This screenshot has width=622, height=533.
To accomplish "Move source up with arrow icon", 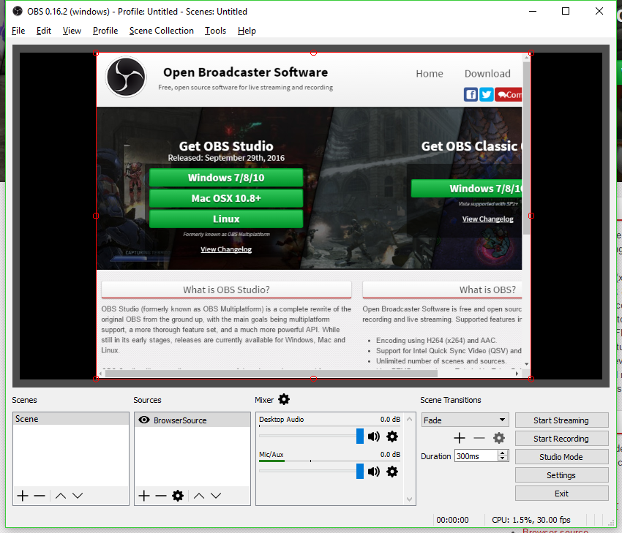I will pos(199,496).
